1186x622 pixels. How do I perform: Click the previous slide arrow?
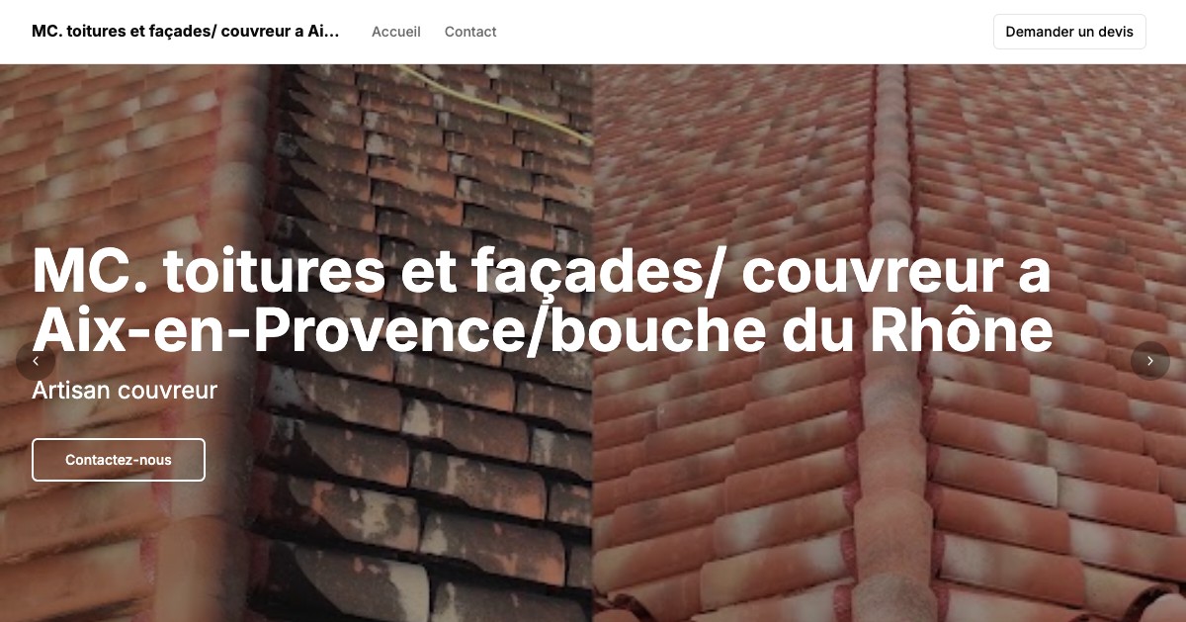(36, 361)
